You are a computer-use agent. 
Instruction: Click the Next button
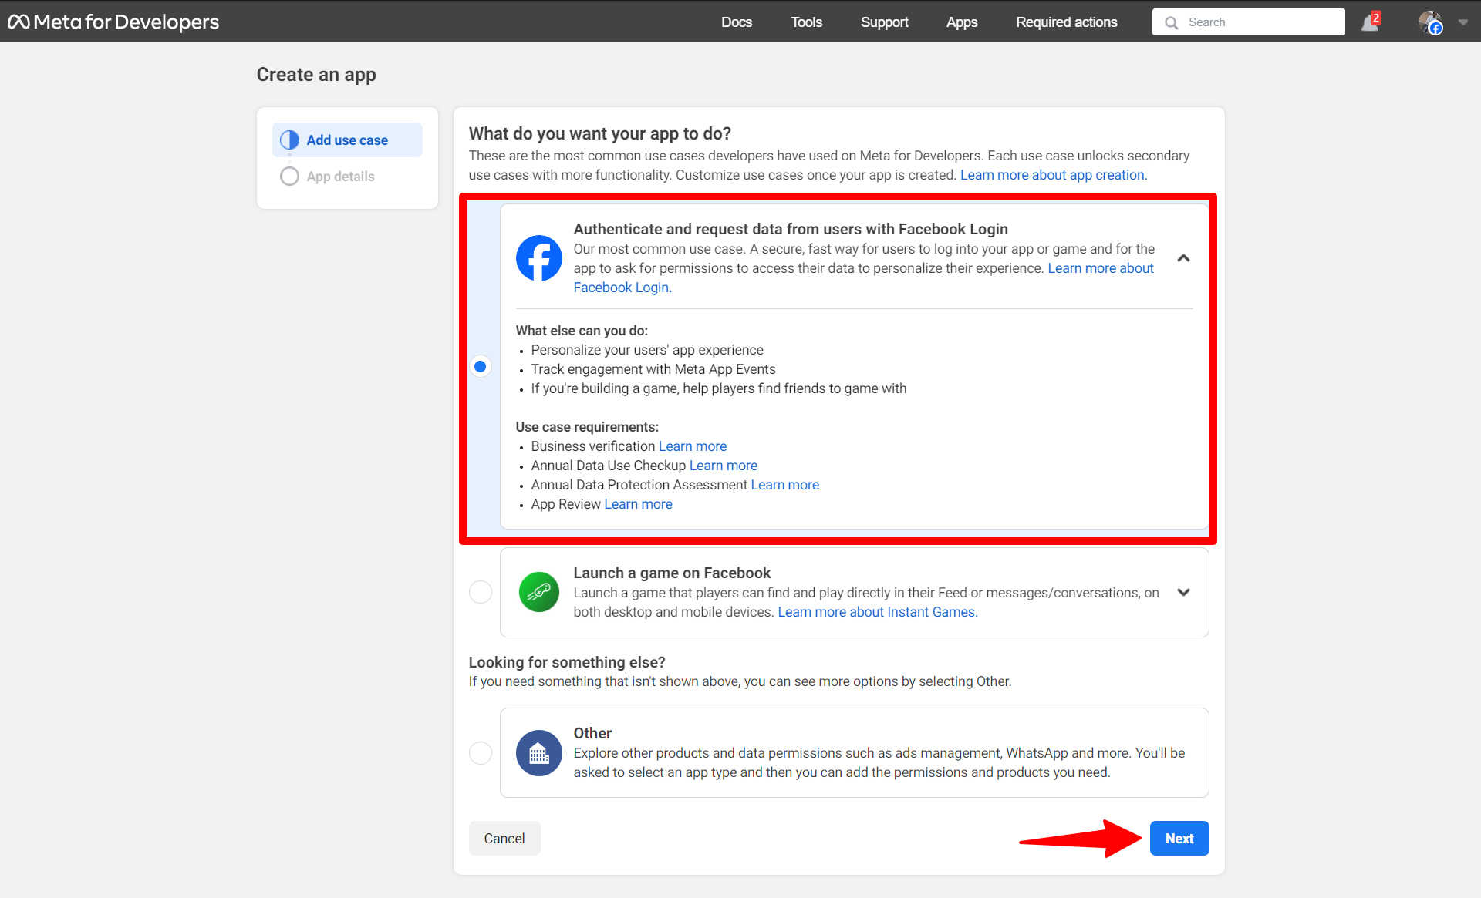click(x=1179, y=838)
